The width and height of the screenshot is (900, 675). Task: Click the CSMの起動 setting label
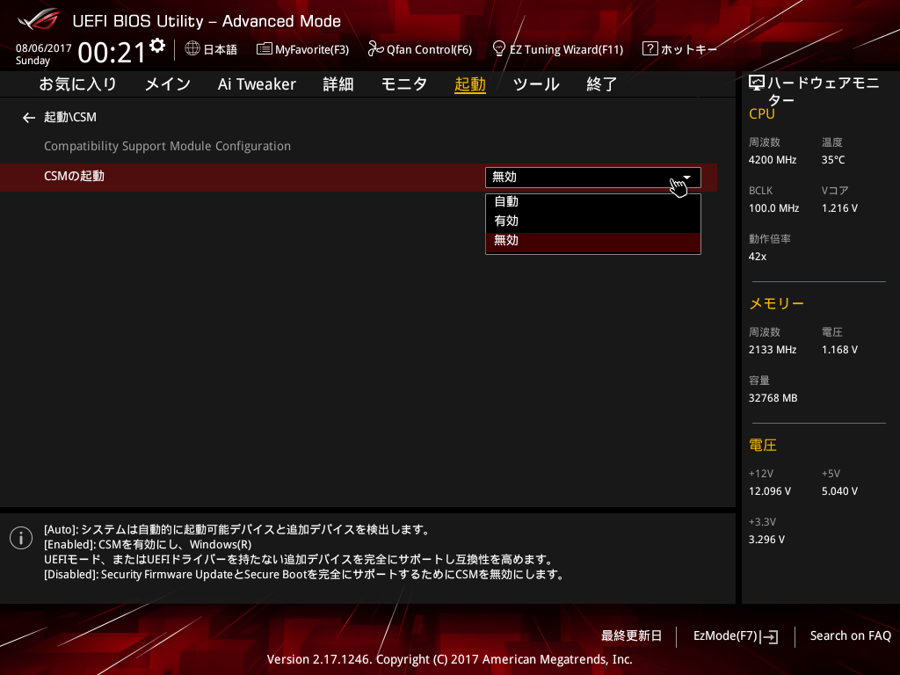[x=74, y=176]
